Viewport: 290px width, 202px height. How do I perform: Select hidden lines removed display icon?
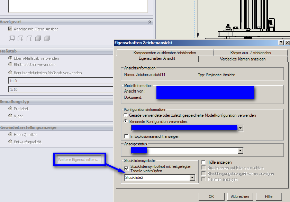click(29, 38)
